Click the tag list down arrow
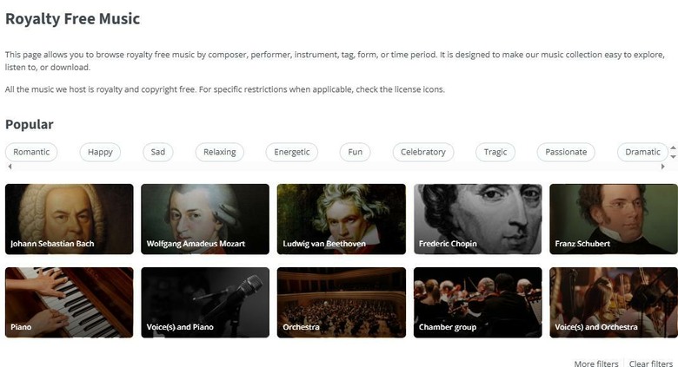 (x=674, y=157)
